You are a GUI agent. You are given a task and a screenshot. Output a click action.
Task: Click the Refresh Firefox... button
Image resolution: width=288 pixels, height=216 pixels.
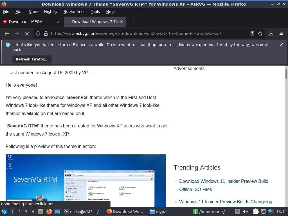(x=32, y=59)
